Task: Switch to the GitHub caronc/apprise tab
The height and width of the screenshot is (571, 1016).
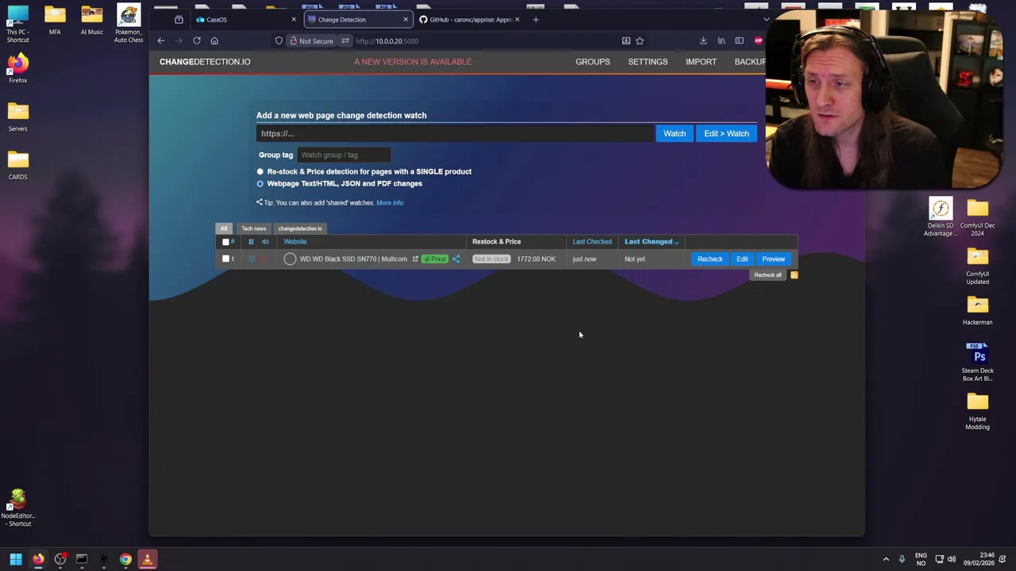Action: coord(469,19)
